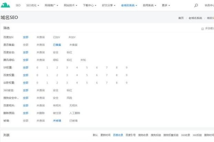This screenshot has width=214, height=142.
Task: Toggle the 多选模式 checkbox
Action: click(202, 29)
